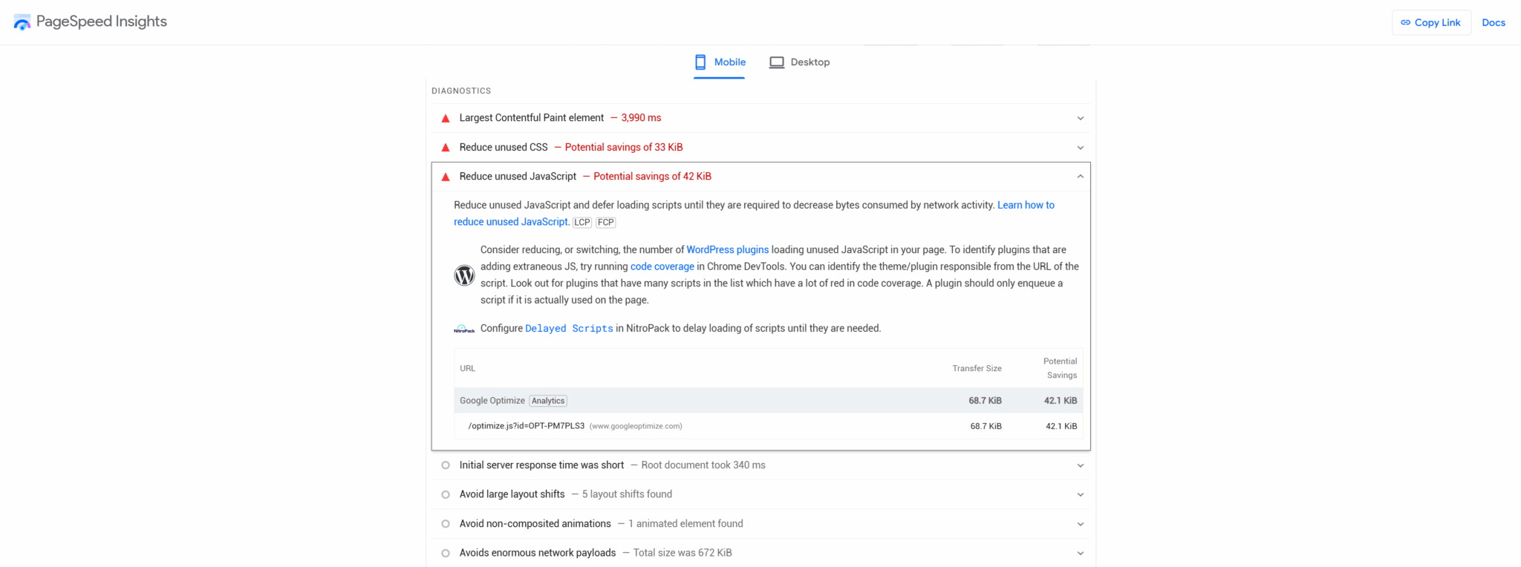1521x567 pixels.
Task: Click the mobile phone icon
Action: (700, 62)
